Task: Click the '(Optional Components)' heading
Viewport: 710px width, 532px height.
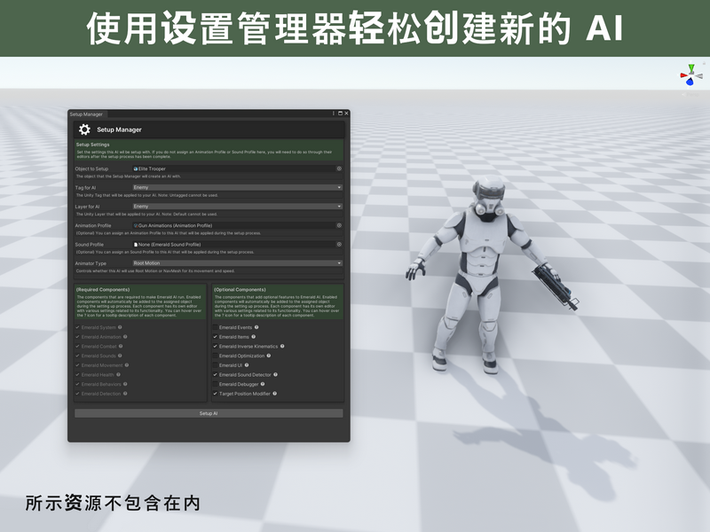Action: (x=240, y=290)
